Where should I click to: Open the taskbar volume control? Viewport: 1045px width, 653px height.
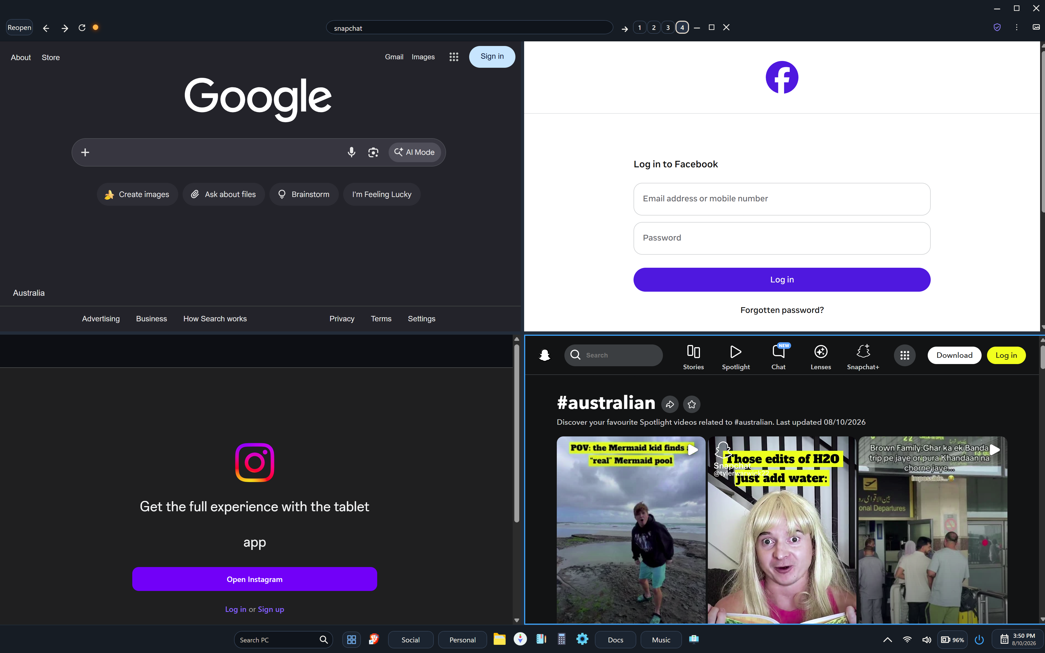[x=926, y=640]
